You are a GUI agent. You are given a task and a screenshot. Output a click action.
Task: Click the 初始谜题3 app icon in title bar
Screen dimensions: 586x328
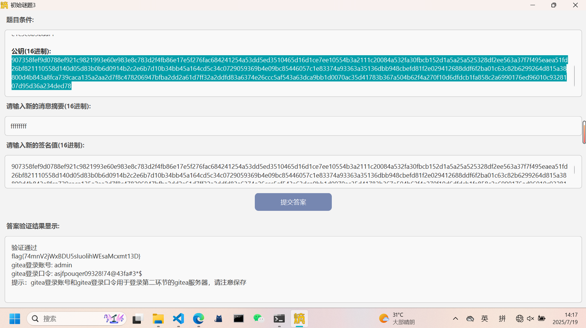[x=4, y=5]
